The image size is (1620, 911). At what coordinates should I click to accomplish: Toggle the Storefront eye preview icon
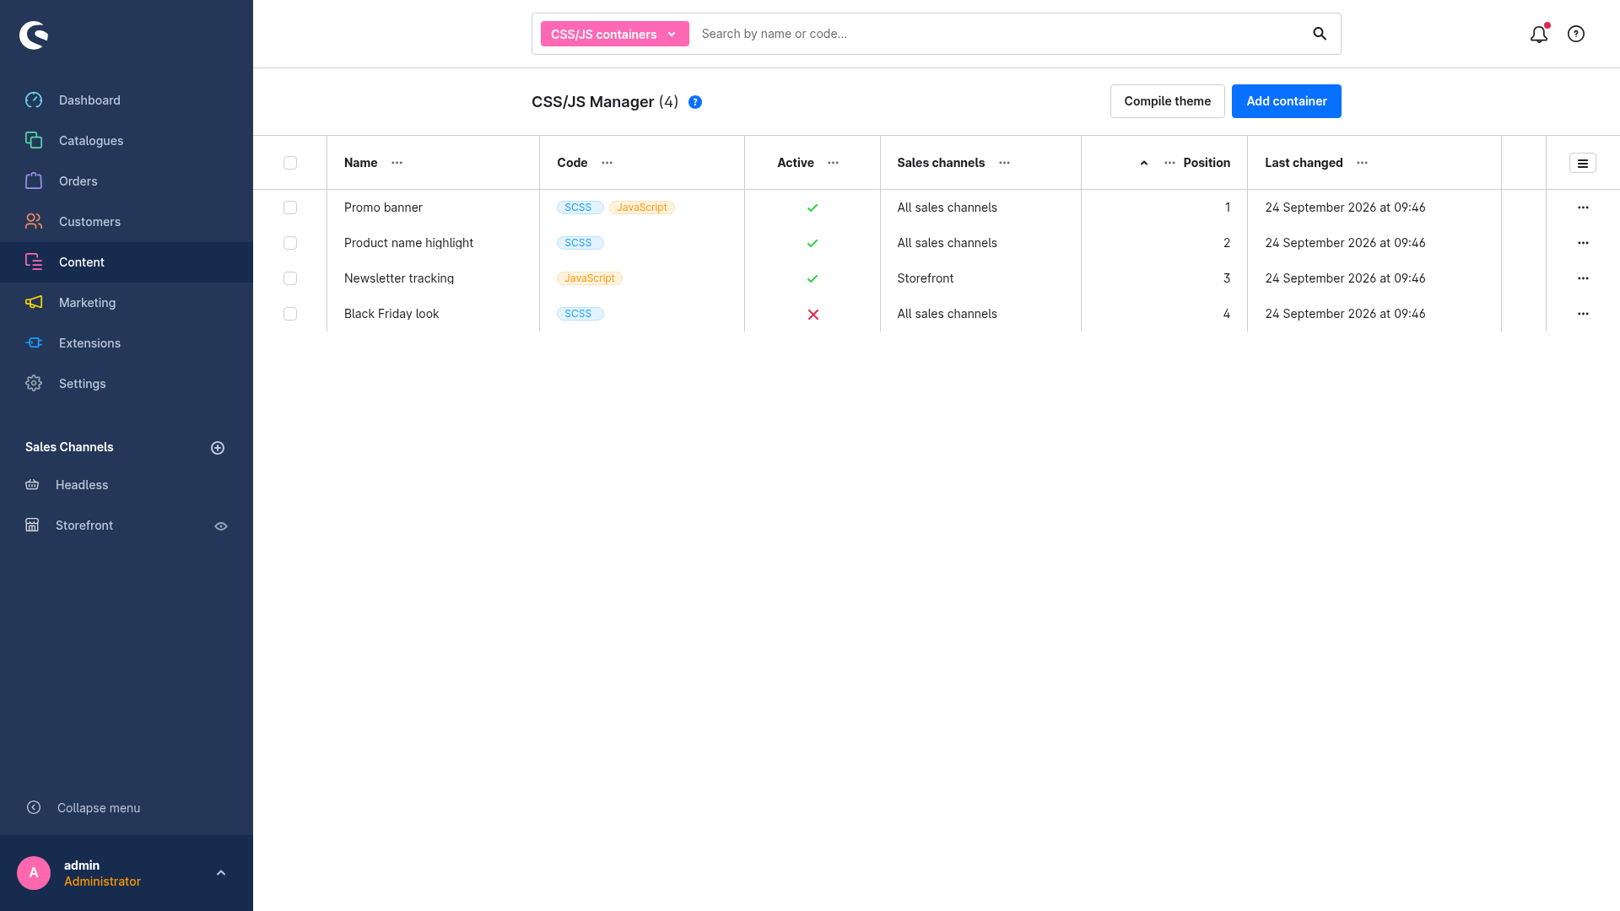coord(221,526)
